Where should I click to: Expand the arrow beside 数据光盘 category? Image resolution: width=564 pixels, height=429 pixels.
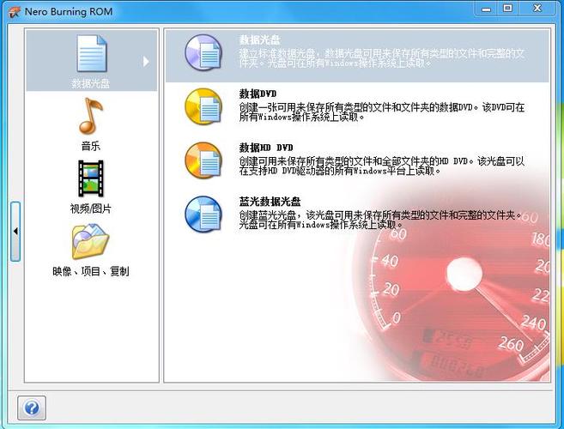click(x=146, y=61)
